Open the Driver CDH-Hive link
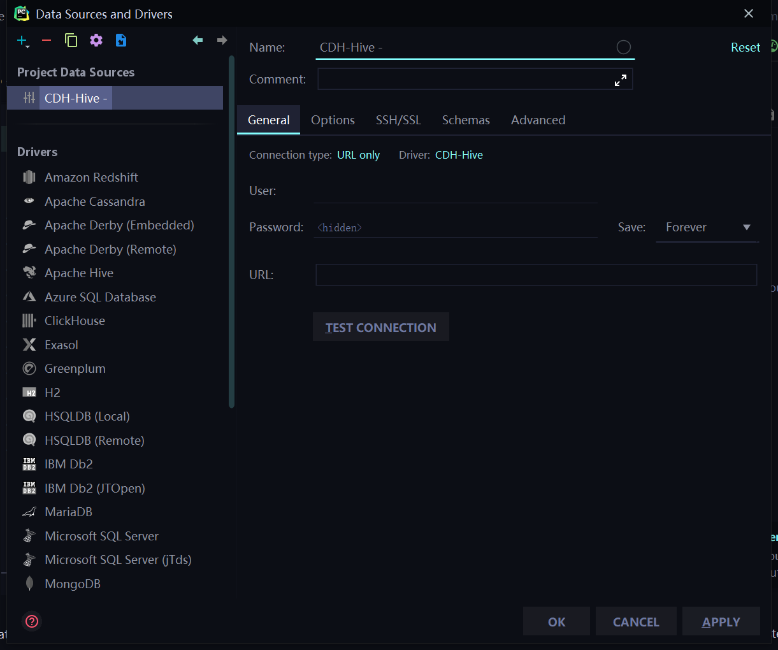This screenshot has width=778, height=650. (459, 155)
